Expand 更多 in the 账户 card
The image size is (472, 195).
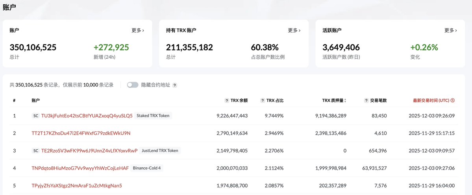(x=138, y=30)
